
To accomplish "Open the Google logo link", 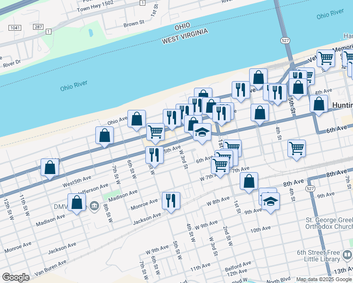I will pyautogui.click(x=16, y=277).
